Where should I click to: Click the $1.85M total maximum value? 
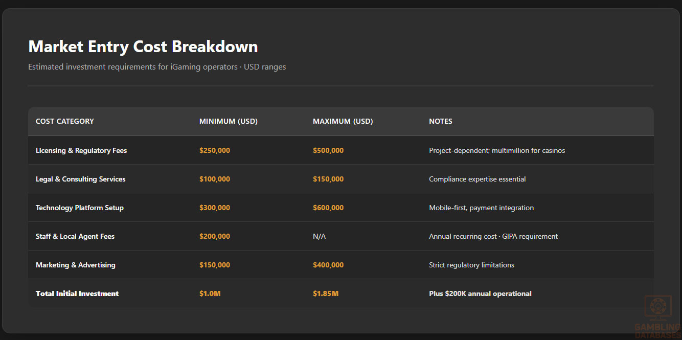pyautogui.click(x=325, y=293)
